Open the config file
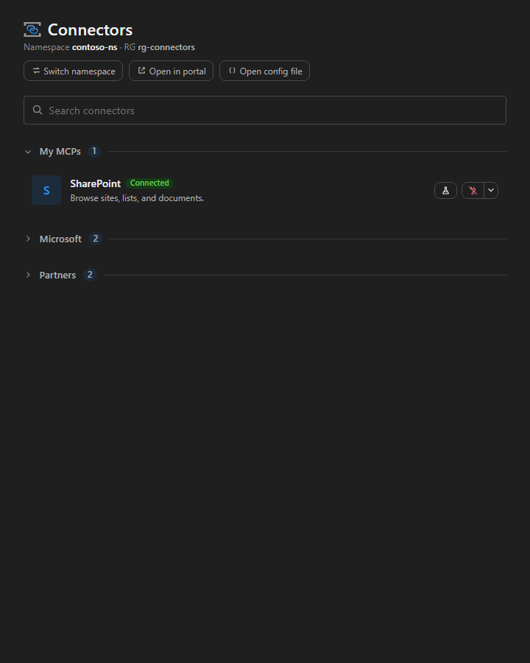Viewport: 530px width, 663px height. (264, 71)
